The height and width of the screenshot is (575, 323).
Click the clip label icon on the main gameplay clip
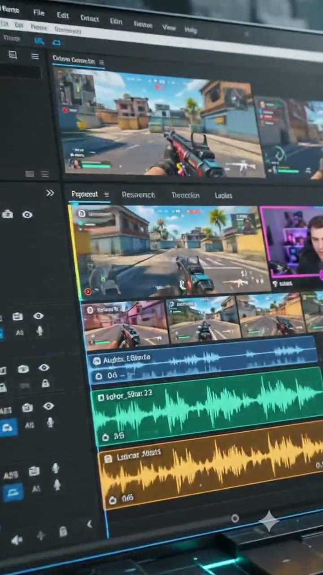point(82,213)
